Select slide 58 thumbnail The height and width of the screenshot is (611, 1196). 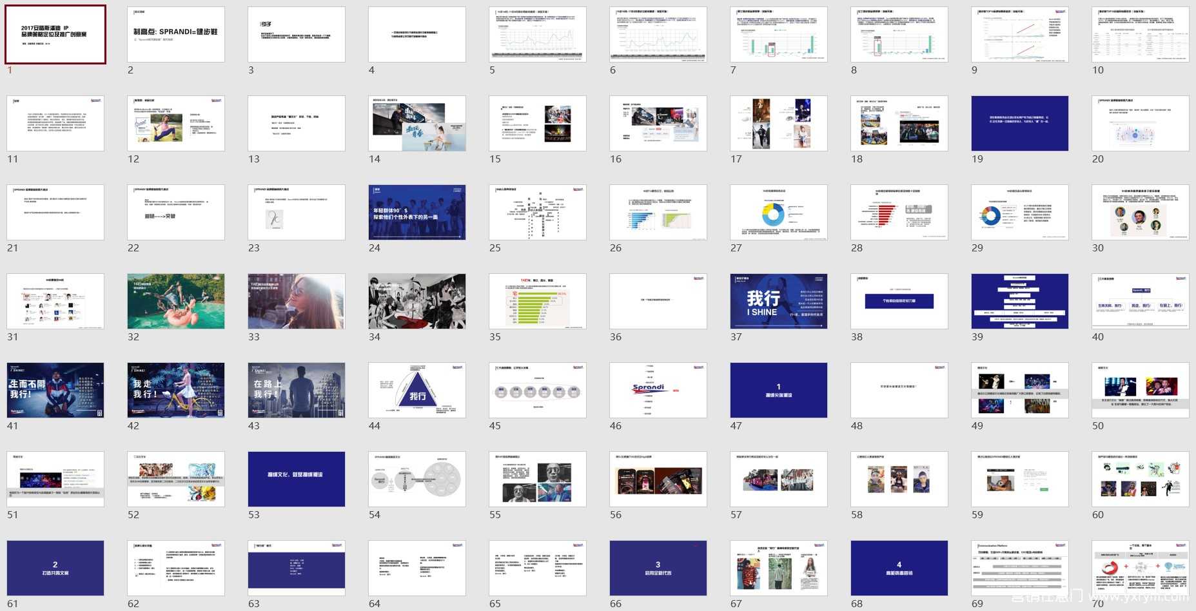[899, 479]
